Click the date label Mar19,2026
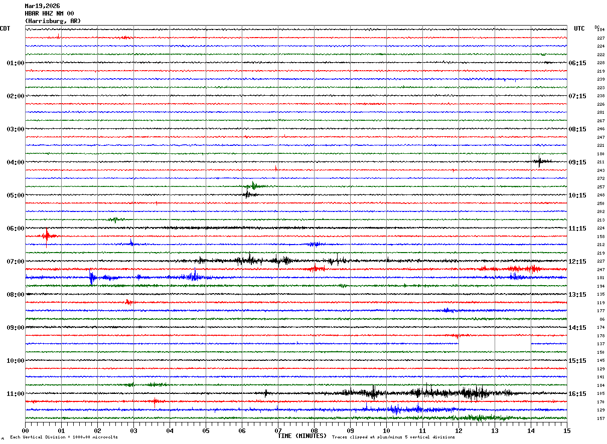The height and width of the screenshot is (444, 607). click(x=42, y=6)
